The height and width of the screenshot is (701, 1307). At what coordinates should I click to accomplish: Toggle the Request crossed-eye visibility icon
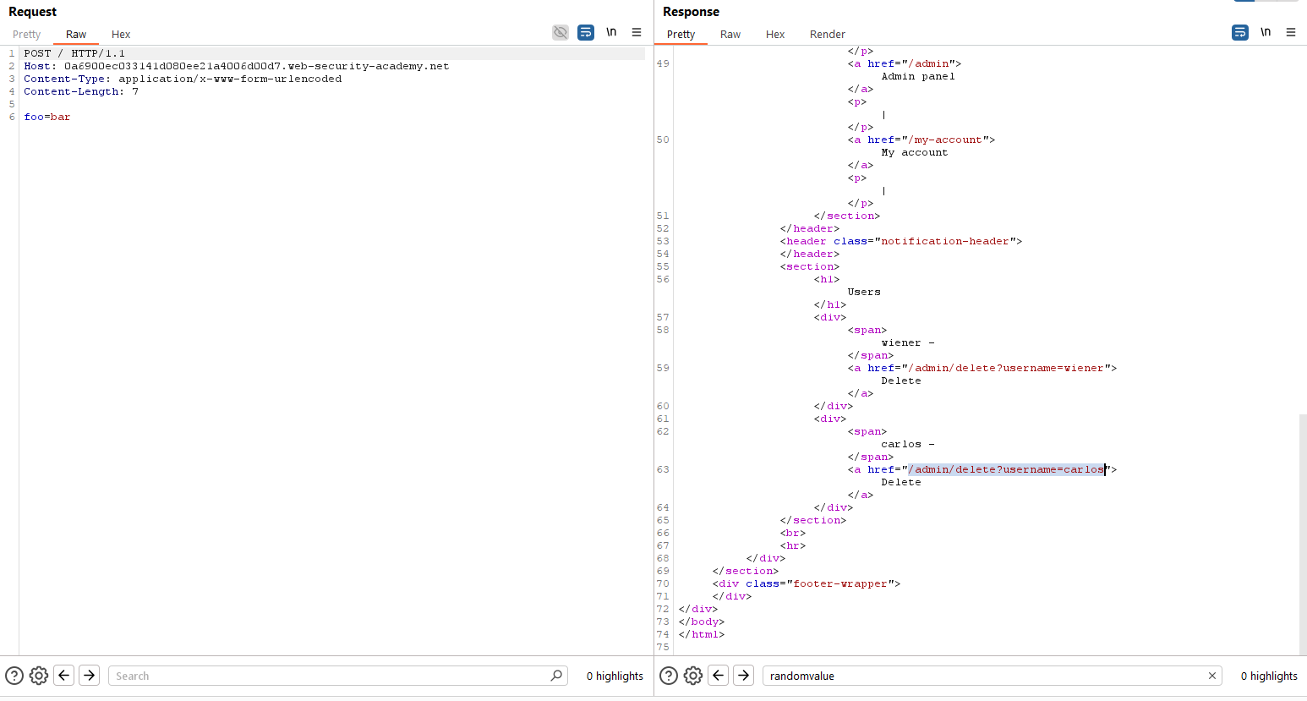click(561, 33)
